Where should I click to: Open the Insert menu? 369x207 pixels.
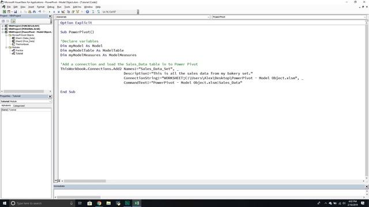(31, 7)
